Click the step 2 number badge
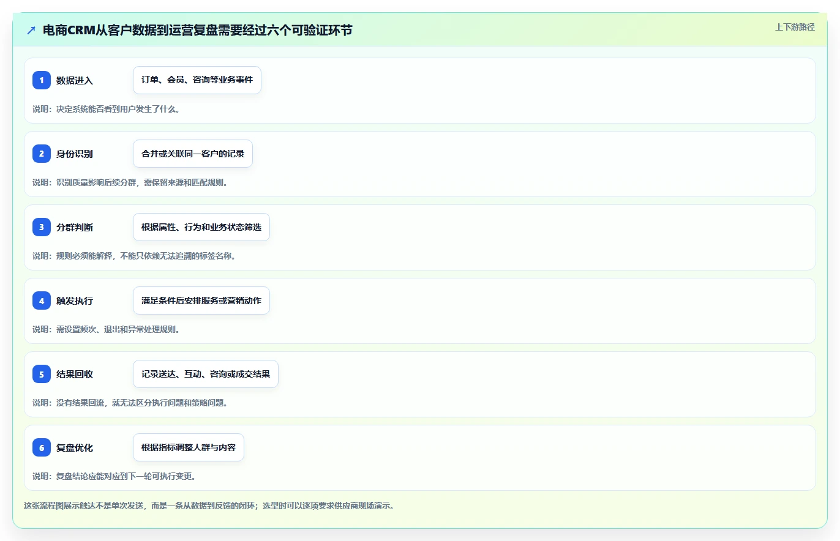This screenshot has width=840, height=541. 42,154
